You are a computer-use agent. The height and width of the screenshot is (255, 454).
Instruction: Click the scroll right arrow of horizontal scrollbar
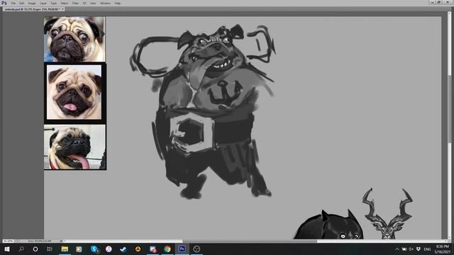(x=446, y=241)
